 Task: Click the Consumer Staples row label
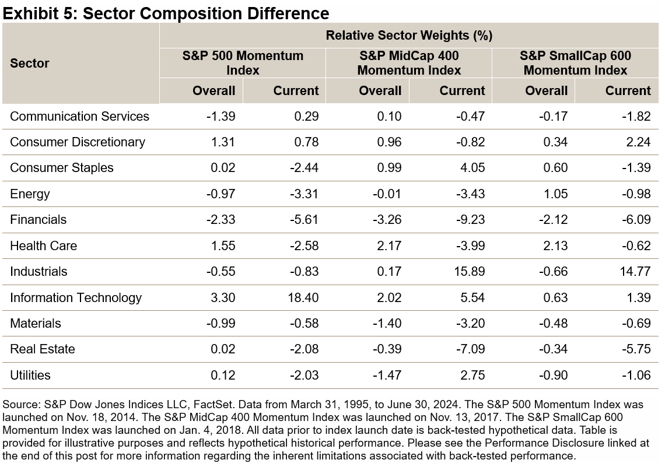(x=62, y=168)
